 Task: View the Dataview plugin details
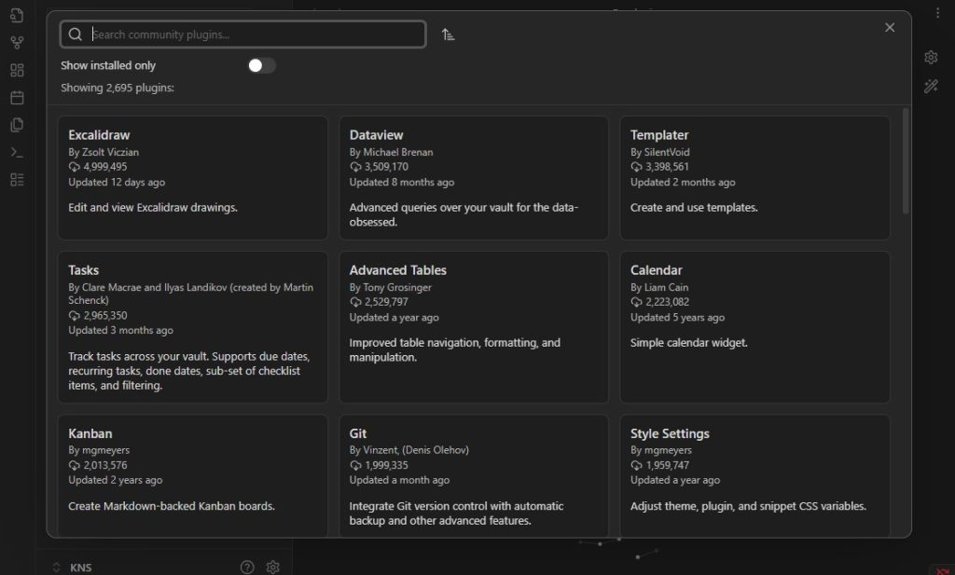pos(474,177)
